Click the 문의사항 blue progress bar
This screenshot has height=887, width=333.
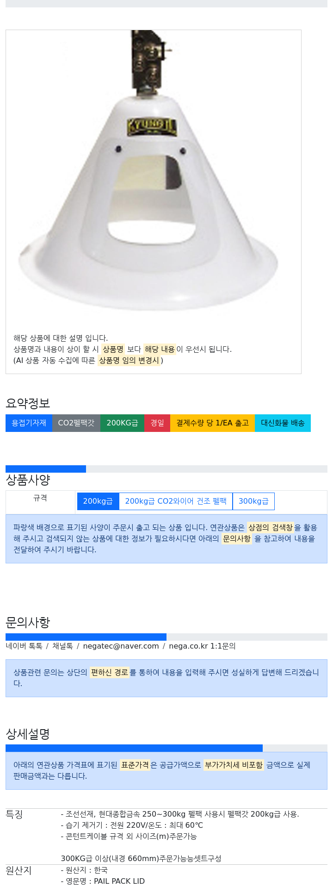86,637
